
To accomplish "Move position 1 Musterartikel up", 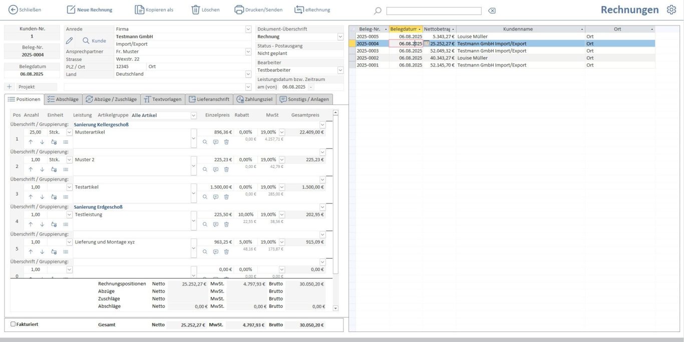I will (31, 142).
